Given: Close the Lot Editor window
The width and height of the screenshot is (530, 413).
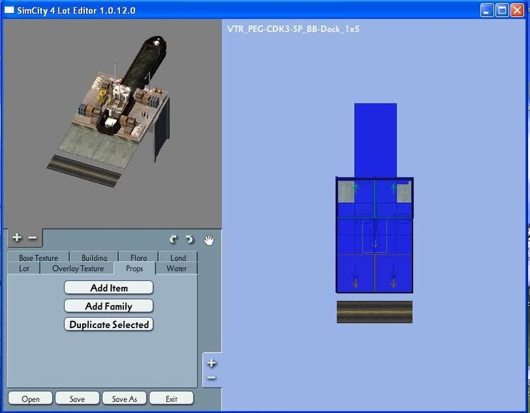Looking at the screenshot, I should pos(517,11).
